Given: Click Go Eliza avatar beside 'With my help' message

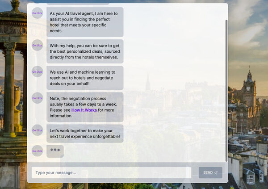Looking at the screenshot, I should (x=37, y=45).
